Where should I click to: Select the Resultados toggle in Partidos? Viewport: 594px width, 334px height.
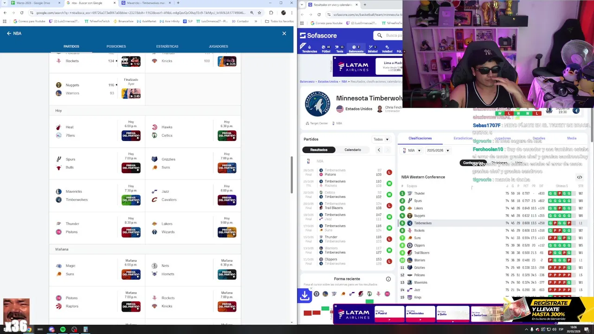(319, 150)
